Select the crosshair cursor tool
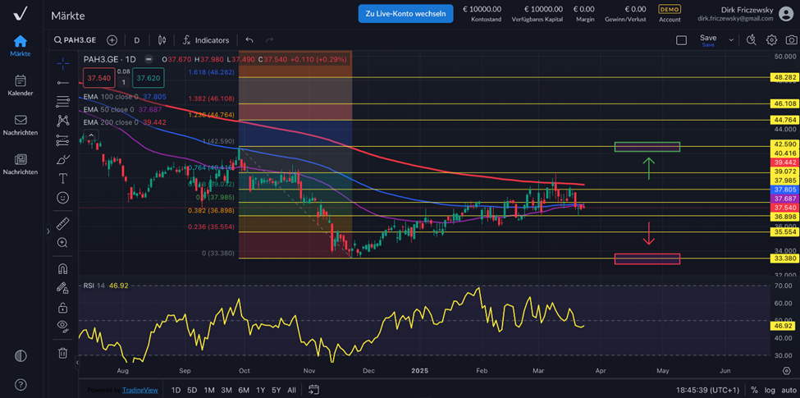The image size is (800, 398). [x=62, y=63]
